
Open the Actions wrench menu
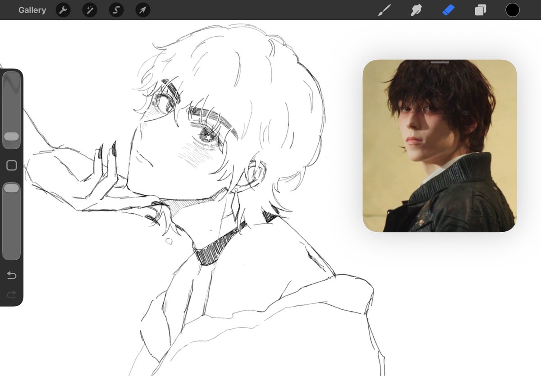click(63, 10)
